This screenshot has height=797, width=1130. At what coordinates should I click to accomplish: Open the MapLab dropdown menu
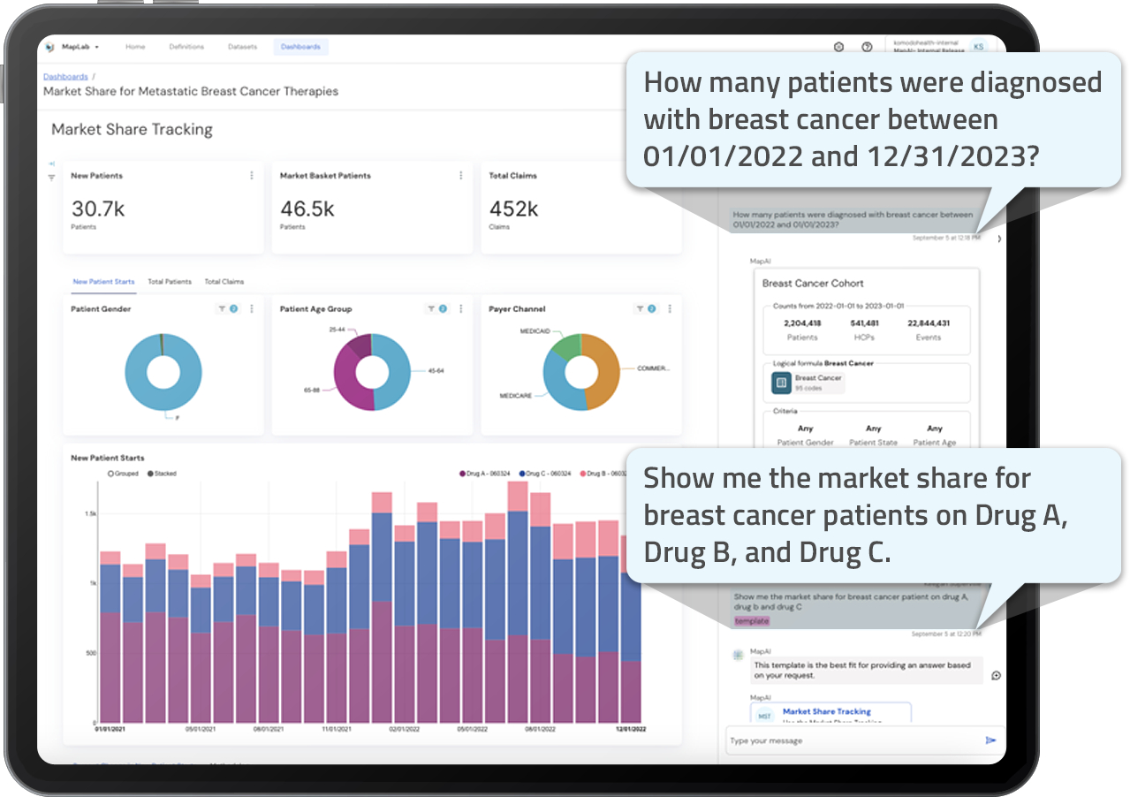pyautogui.click(x=80, y=47)
